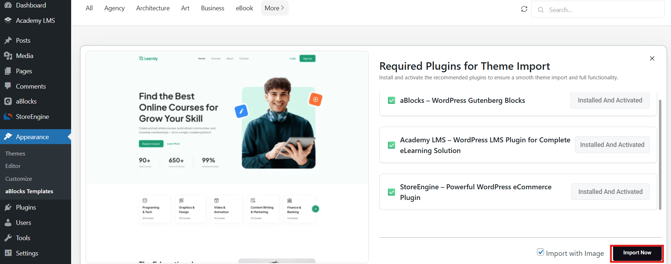This screenshot has height=264, width=671.
Task: Expand the More categories dropdown
Action: [275, 8]
